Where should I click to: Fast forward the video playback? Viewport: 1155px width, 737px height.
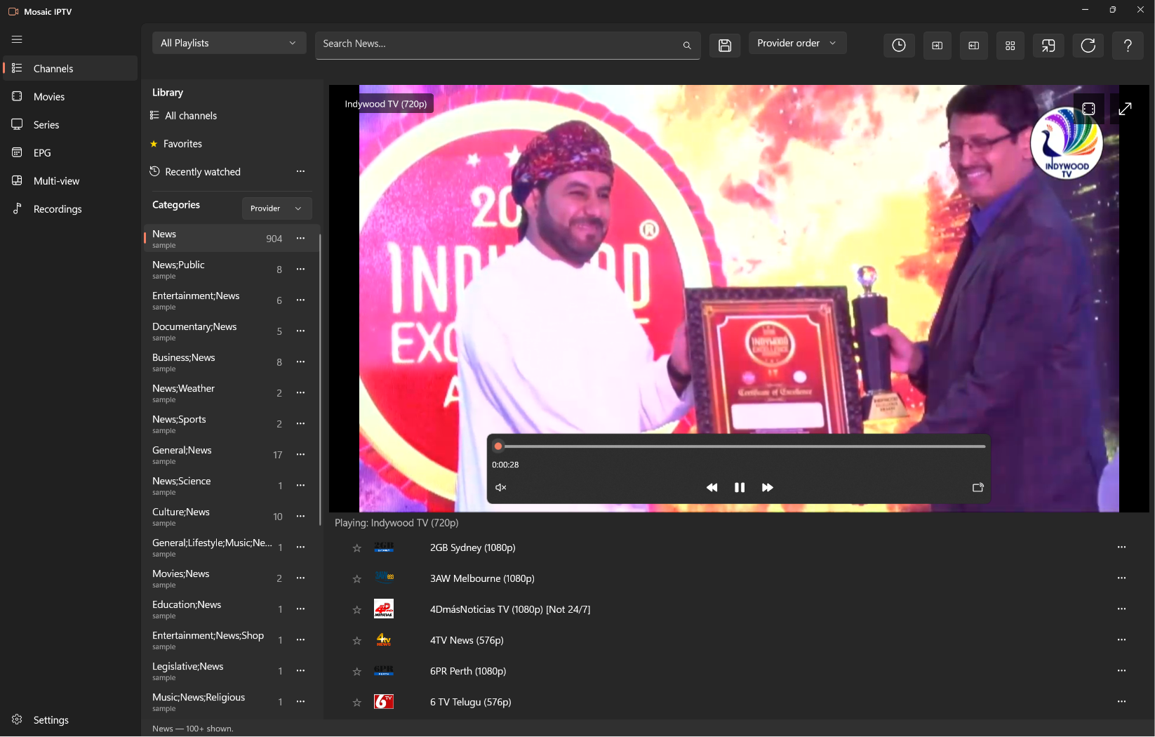768,487
